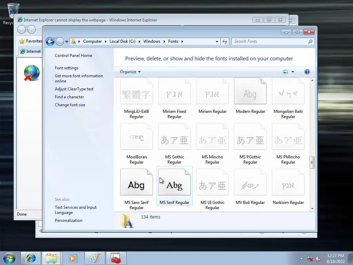353x265 pixels.
Task: Click the Favorites star in Internet Explorer
Action: click(22, 41)
